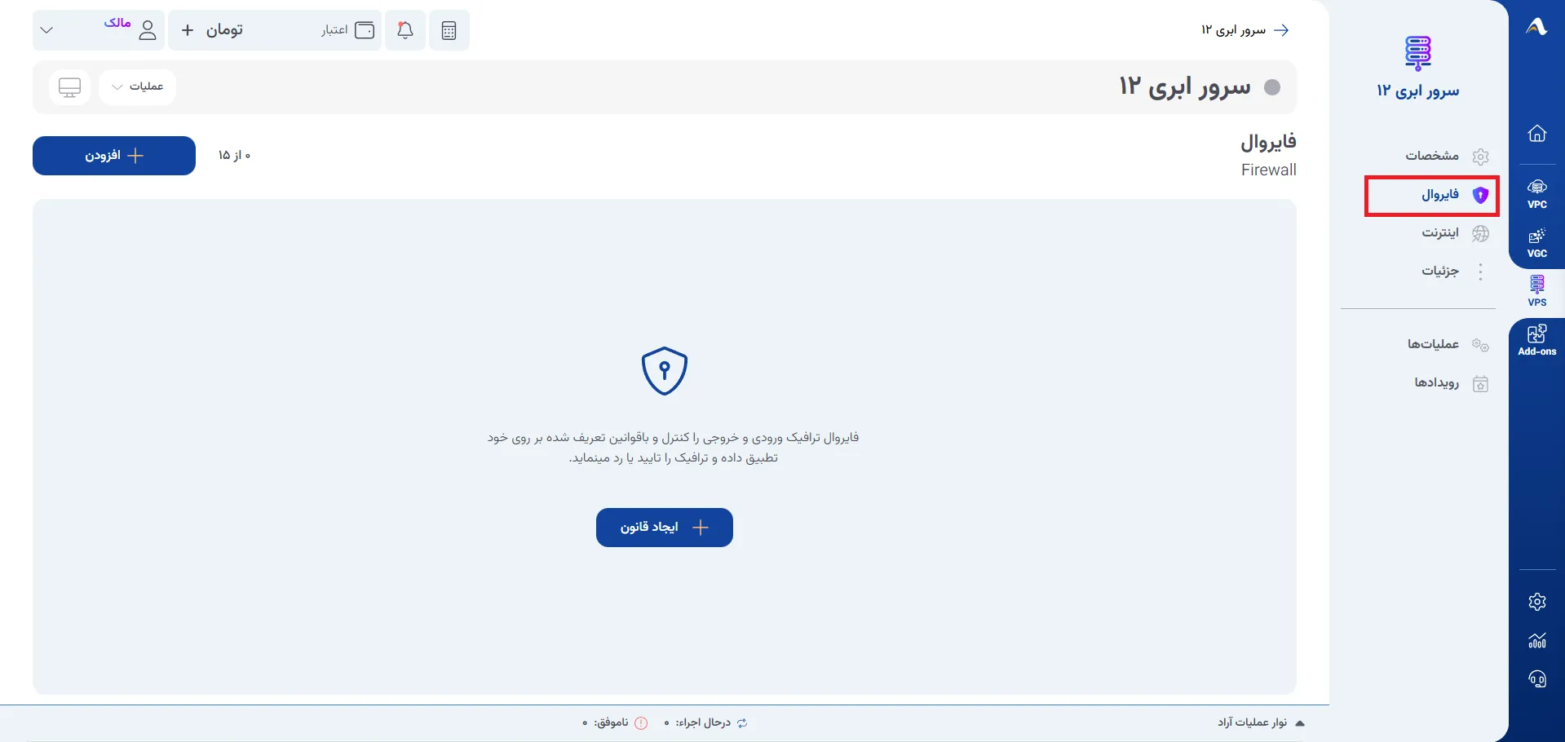Open the server console monitor icon

[x=70, y=86]
